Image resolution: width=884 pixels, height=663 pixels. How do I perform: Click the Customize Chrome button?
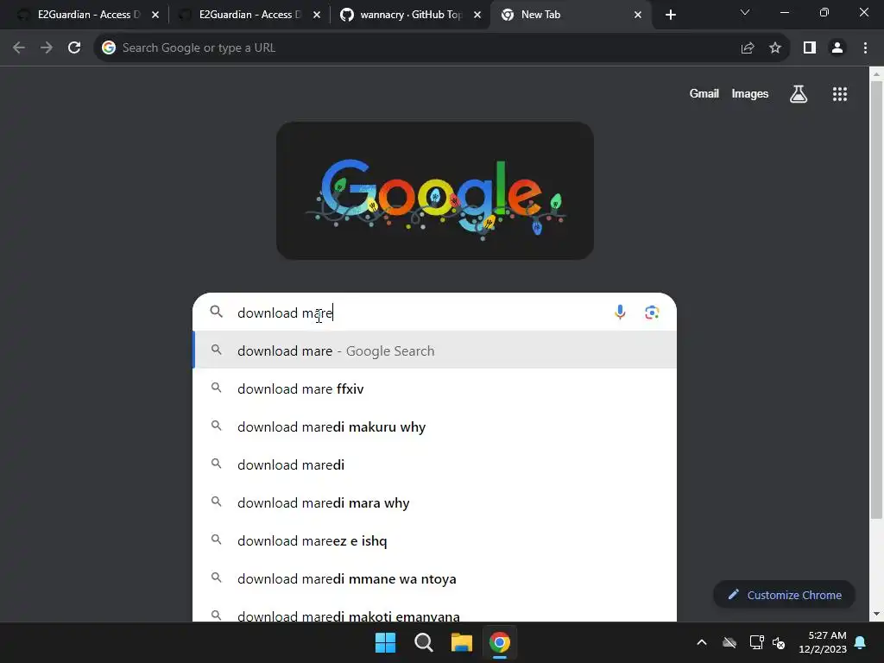[784, 595]
